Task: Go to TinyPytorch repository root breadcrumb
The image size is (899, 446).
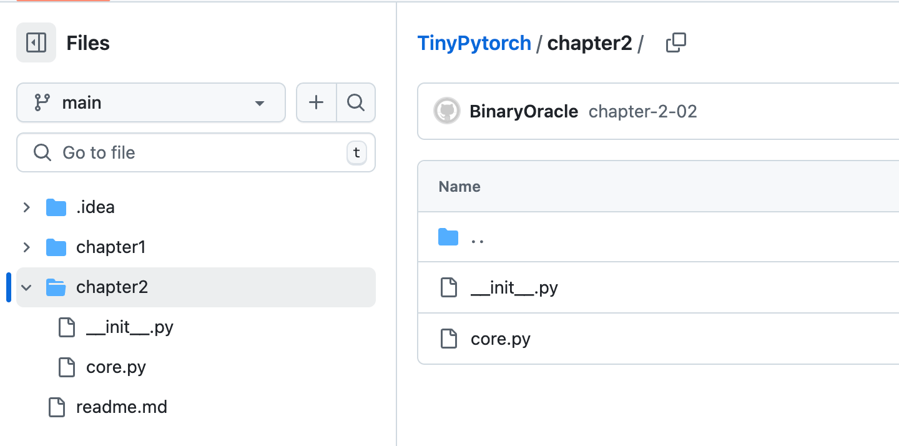Action: [x=474, y=43]
